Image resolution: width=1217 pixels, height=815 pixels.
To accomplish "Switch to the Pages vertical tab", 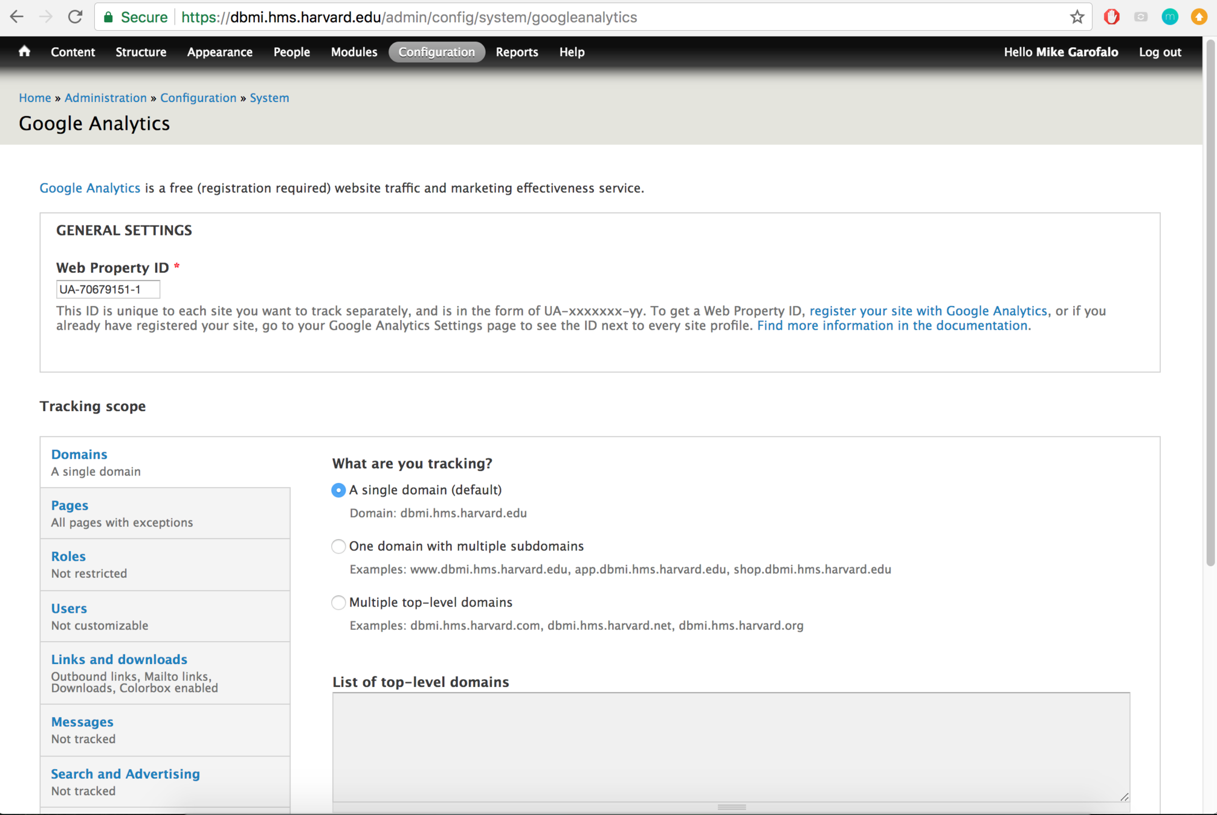I will tap(165, 513).
